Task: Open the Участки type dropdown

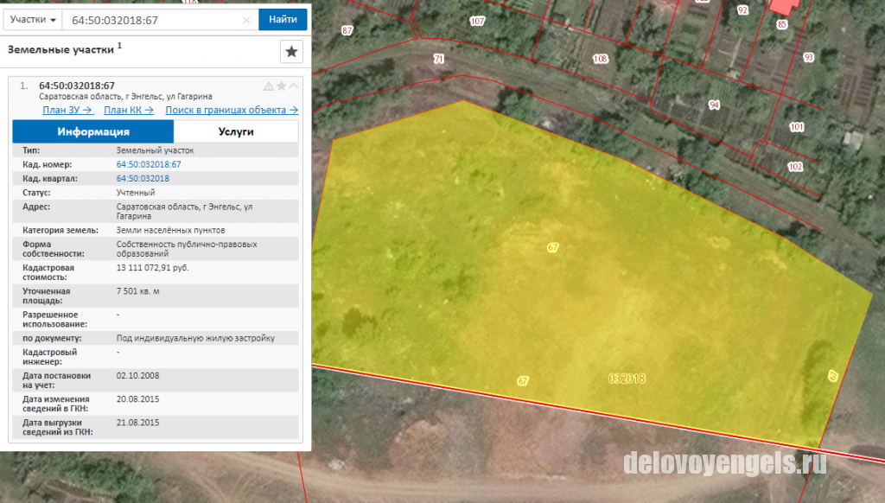Action: 33,20
